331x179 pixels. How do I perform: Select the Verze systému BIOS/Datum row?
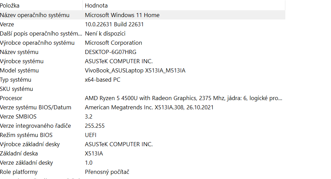point(142,107)
